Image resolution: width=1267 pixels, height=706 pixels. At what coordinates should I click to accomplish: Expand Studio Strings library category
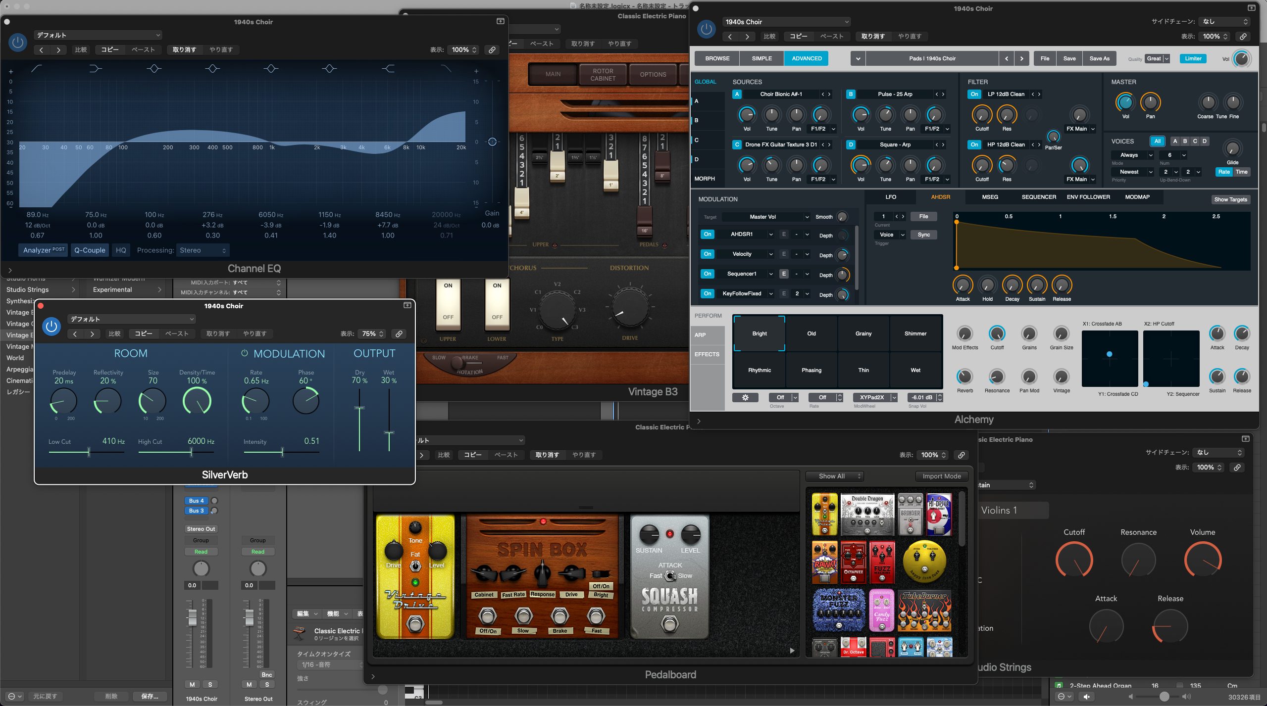73,290
